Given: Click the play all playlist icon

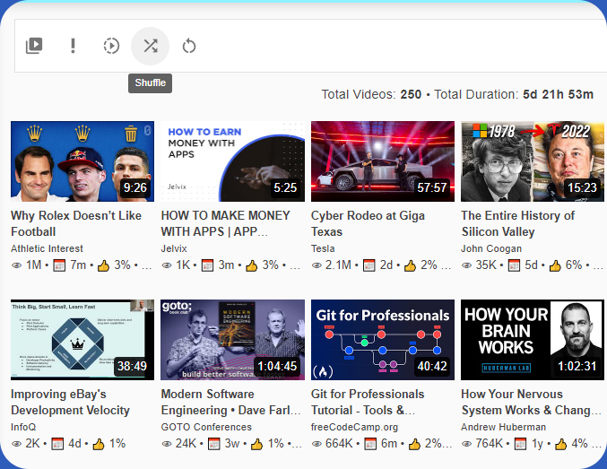Looking at the screenshot, I should pos(34,46).
